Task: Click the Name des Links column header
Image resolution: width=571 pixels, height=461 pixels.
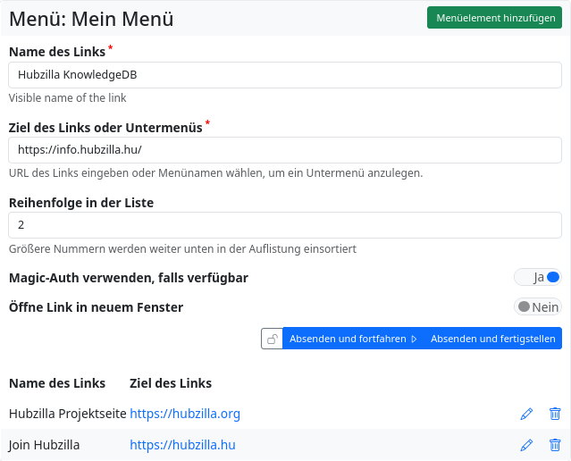Action: coord(57,383)
